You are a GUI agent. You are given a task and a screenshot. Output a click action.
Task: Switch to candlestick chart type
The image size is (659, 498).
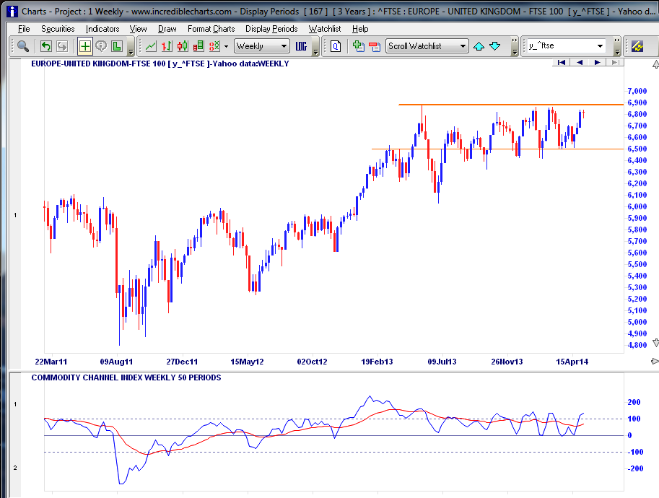click(183, 45)
